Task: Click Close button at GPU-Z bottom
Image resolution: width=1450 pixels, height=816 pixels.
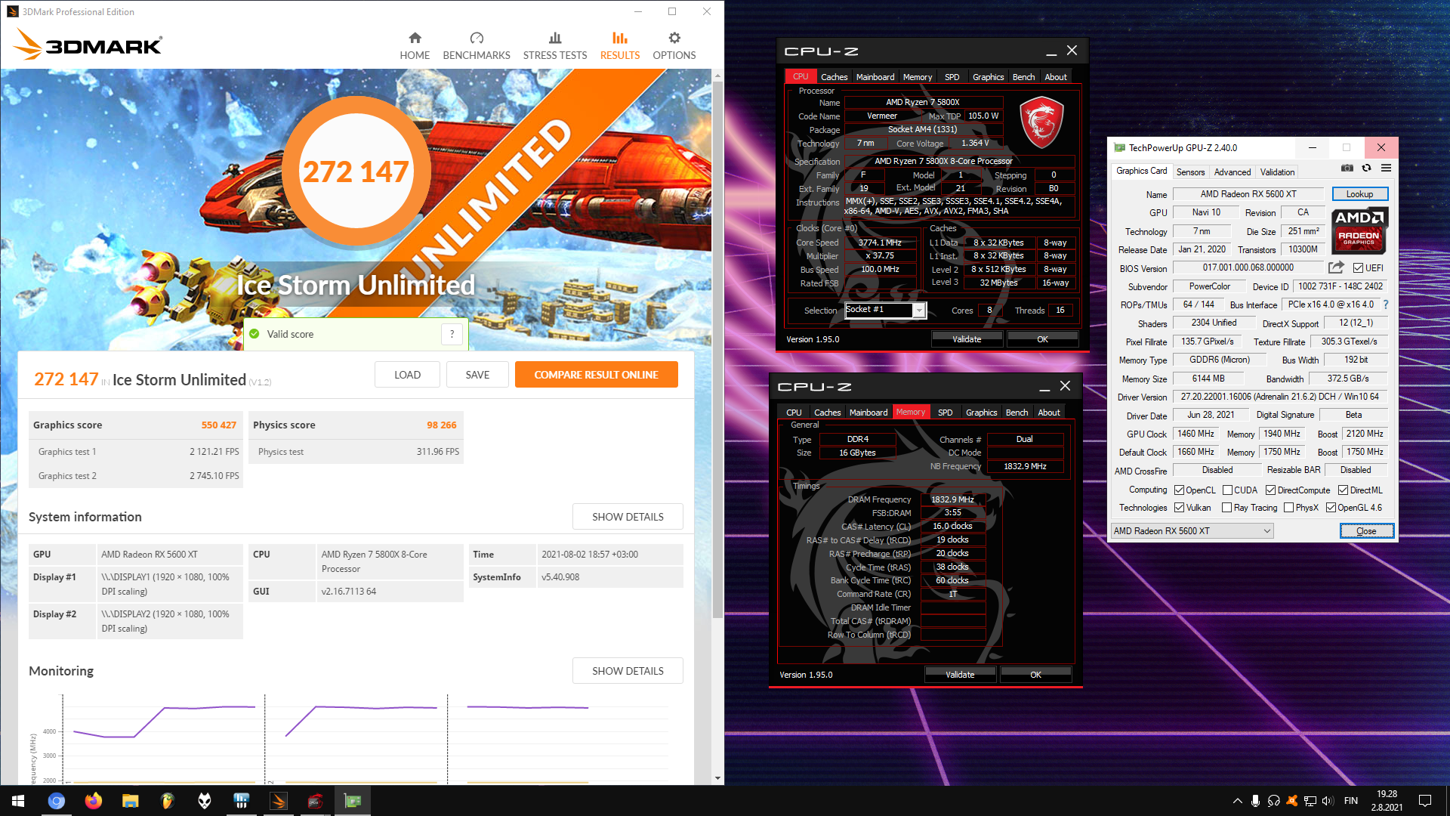Action: point(1366,531)
